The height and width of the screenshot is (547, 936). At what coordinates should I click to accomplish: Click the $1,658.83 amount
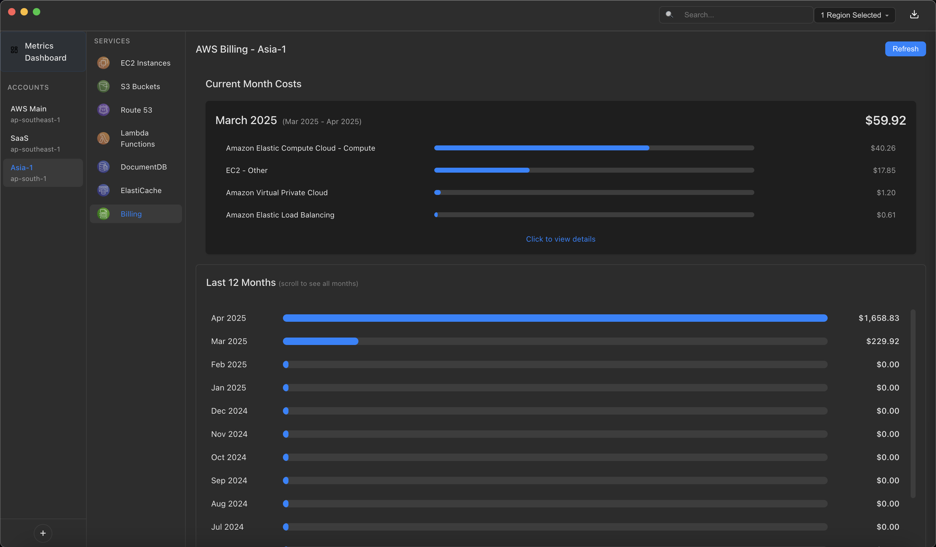click(x=878, y=318)
